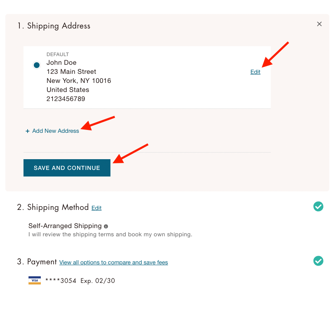
Task: Click the Shipping Method green checkmark icon
Action: 318,206
